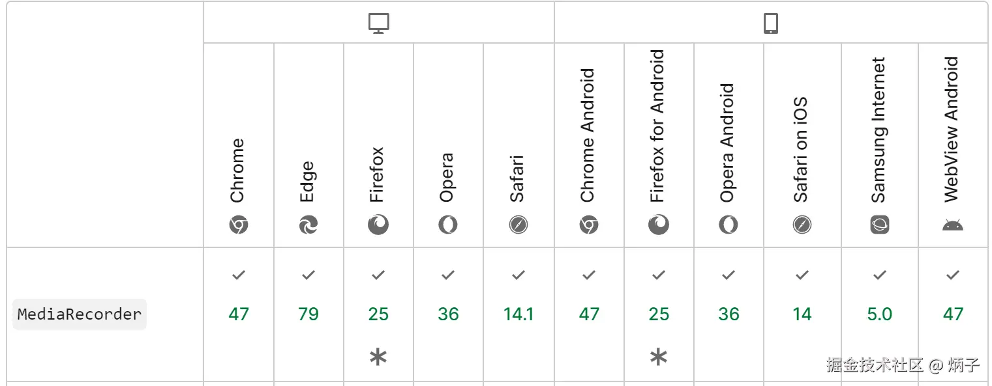Image resolution: width=992 pixels, height=386 pixels.
Task: Click the Safari desktop browser icon
Action: coord(519,225)
